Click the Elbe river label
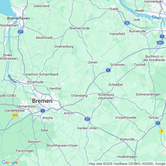Screen dimensions: 166x166 (156, 17)
